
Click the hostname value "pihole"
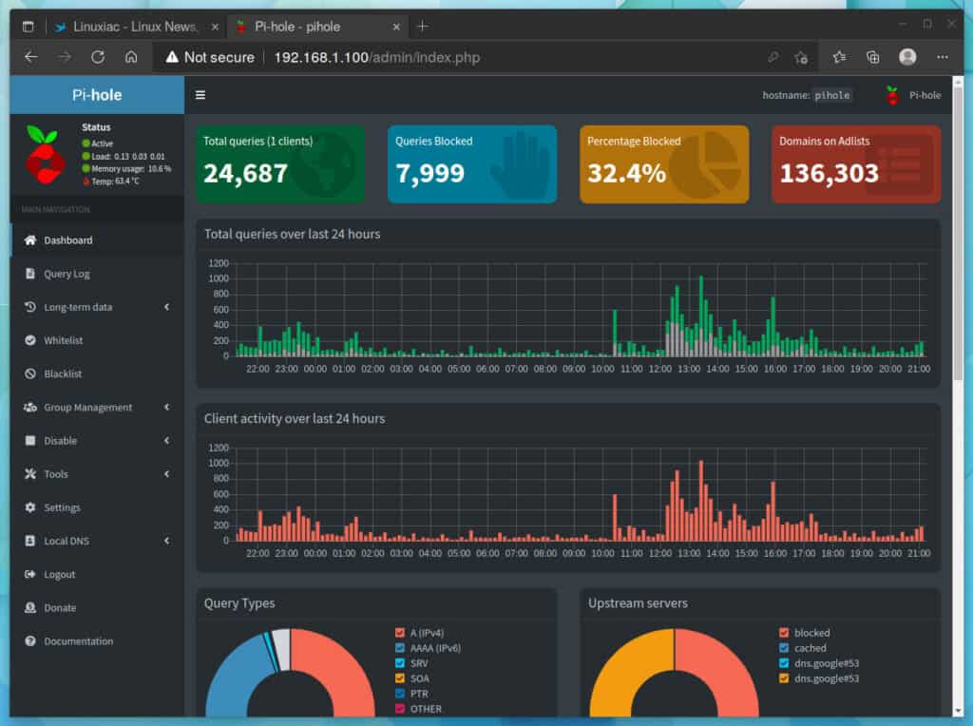[x=832, y=96]
